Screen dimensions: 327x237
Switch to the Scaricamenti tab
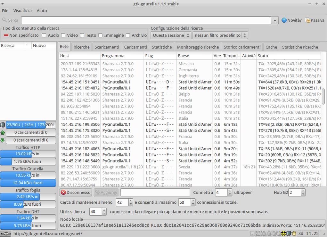point(107,47)
